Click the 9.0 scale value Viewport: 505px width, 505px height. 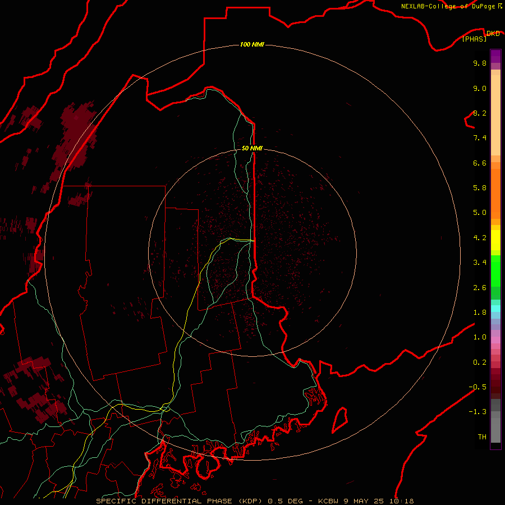pos(480,88)
